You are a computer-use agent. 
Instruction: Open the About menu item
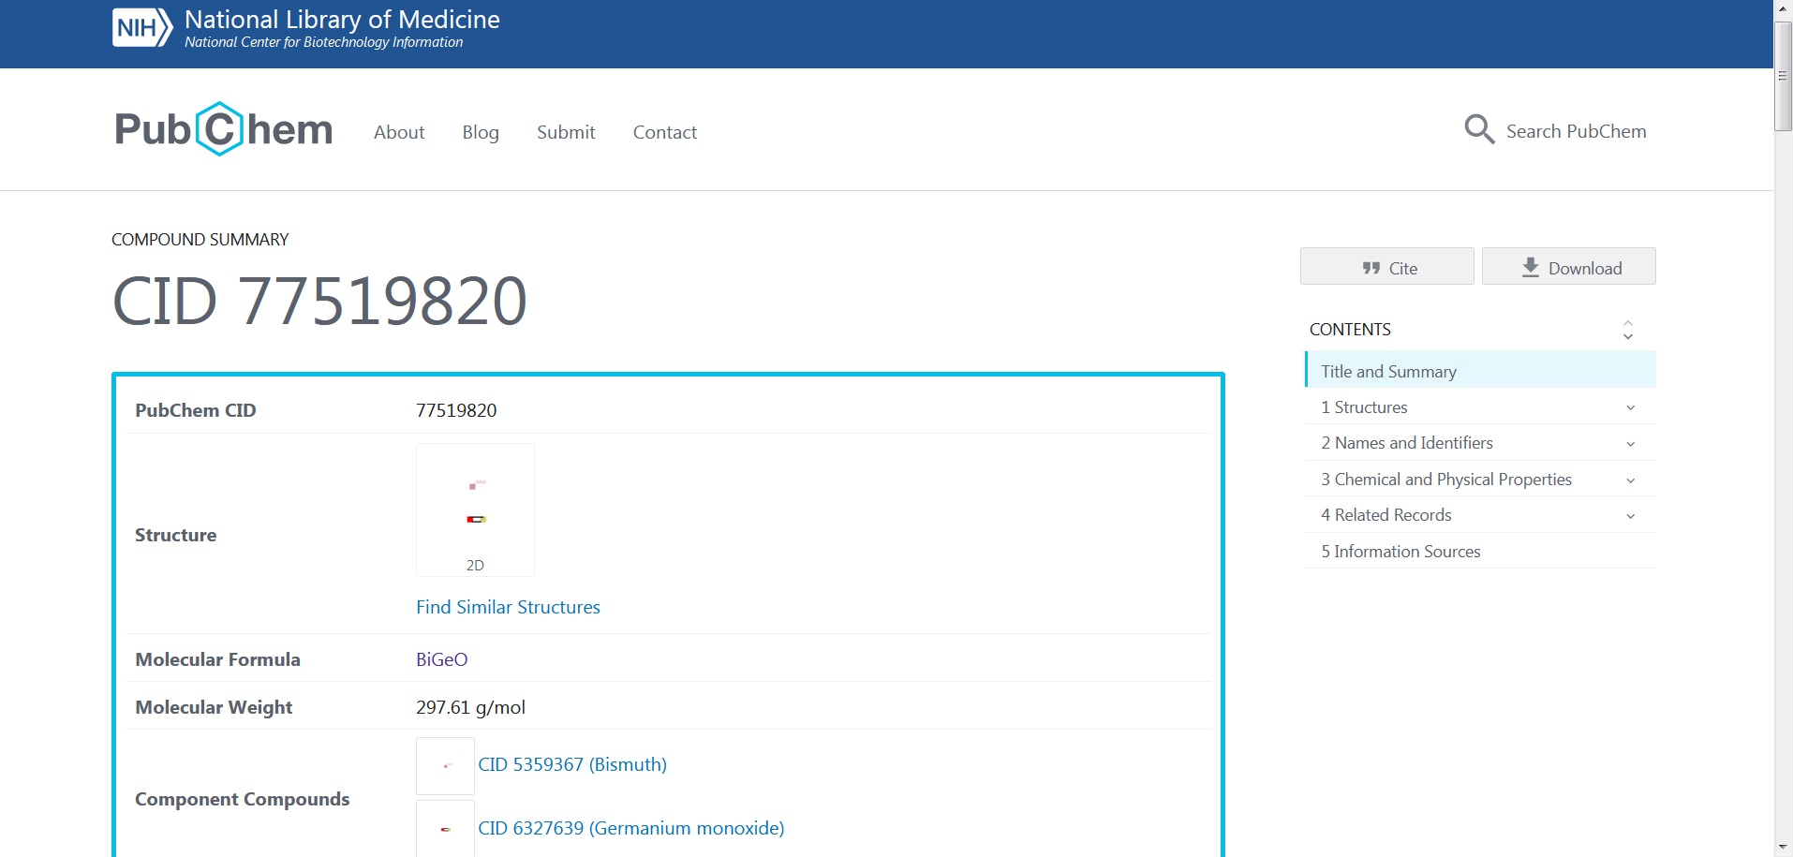[399, 132]
